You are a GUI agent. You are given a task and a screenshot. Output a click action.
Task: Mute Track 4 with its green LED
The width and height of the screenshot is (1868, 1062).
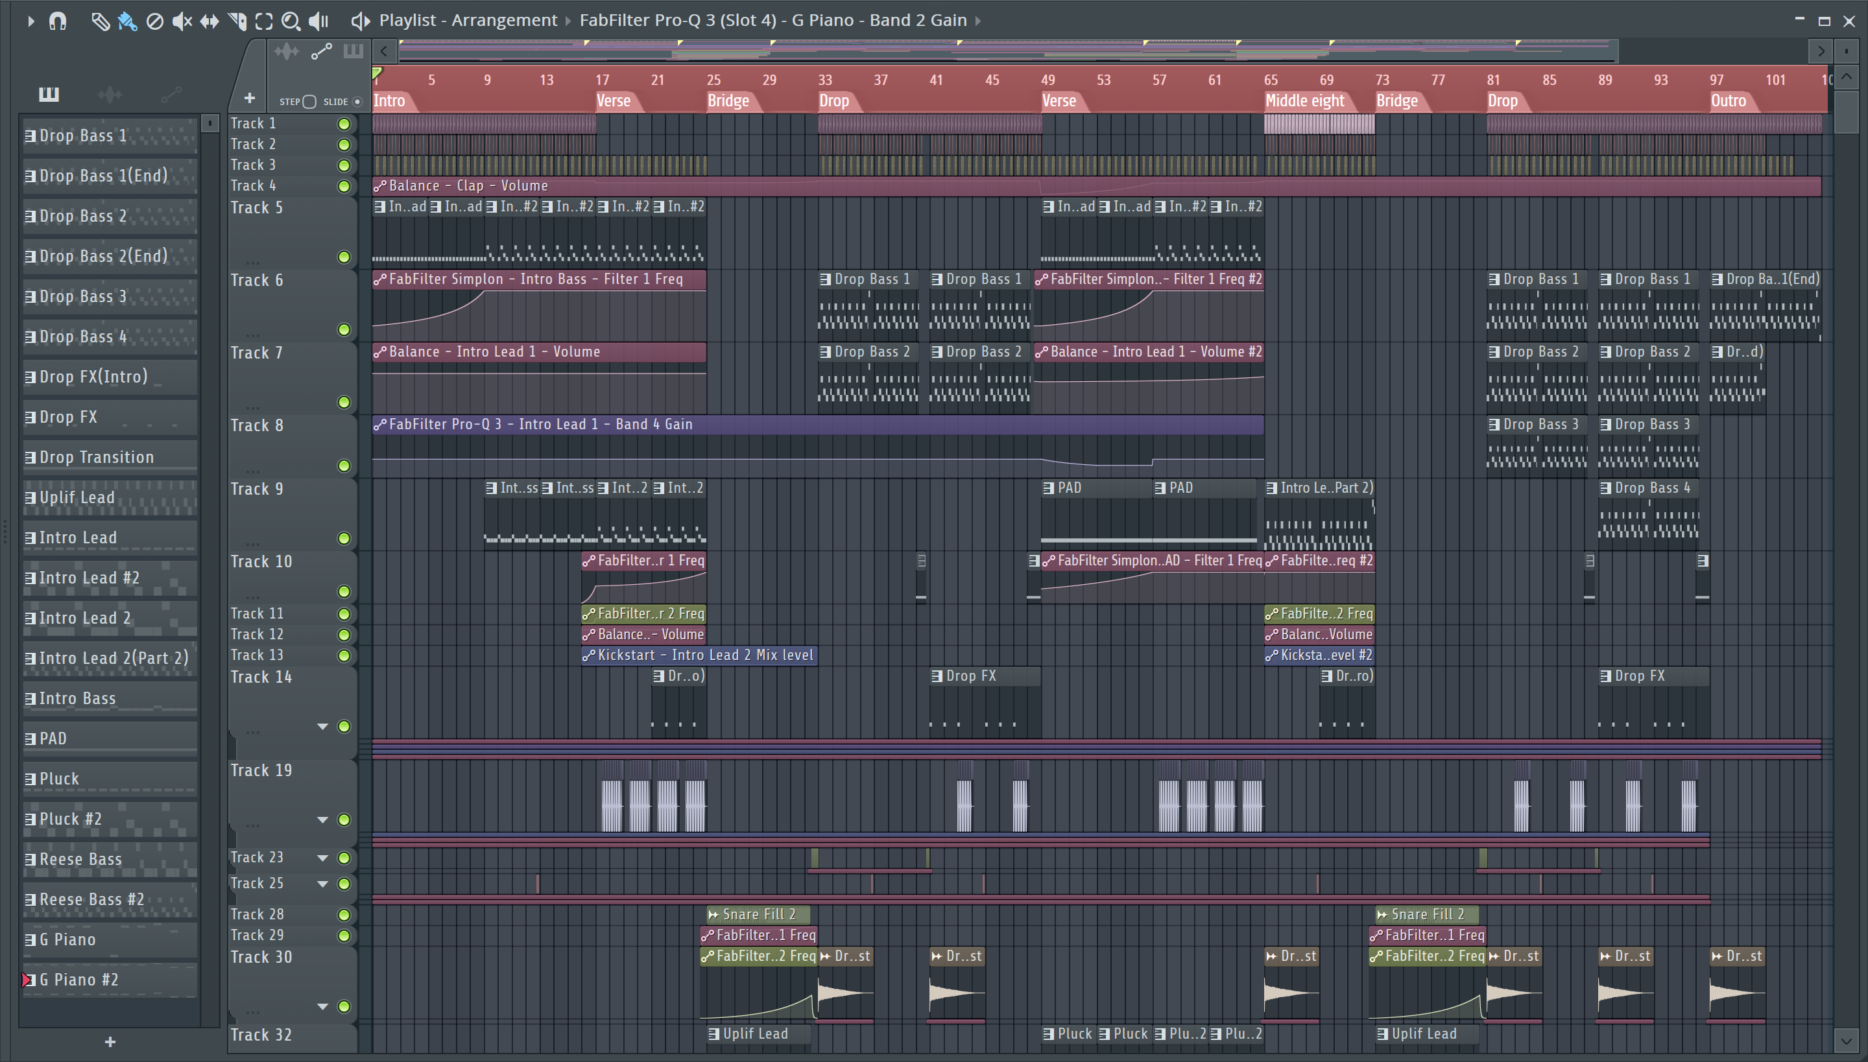pyautogui.click(x=344, y=186)
